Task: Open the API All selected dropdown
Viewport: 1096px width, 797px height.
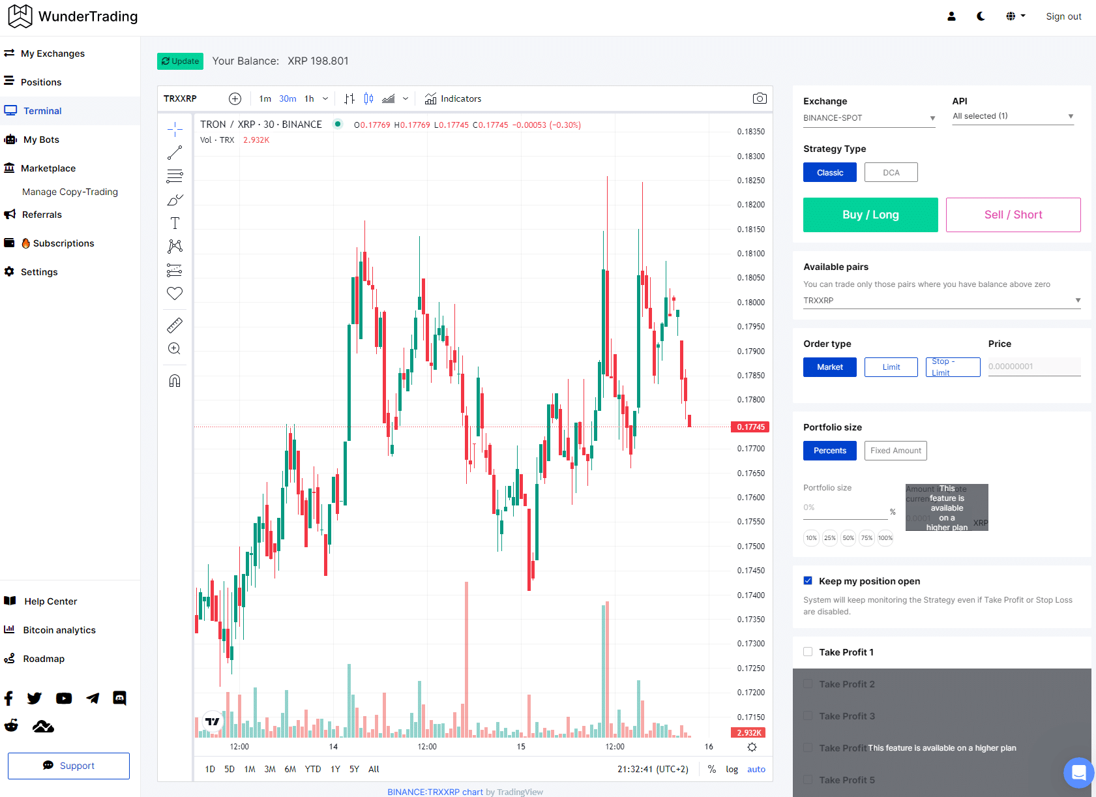Action: pyautogui.click(x=1013, y=116)
